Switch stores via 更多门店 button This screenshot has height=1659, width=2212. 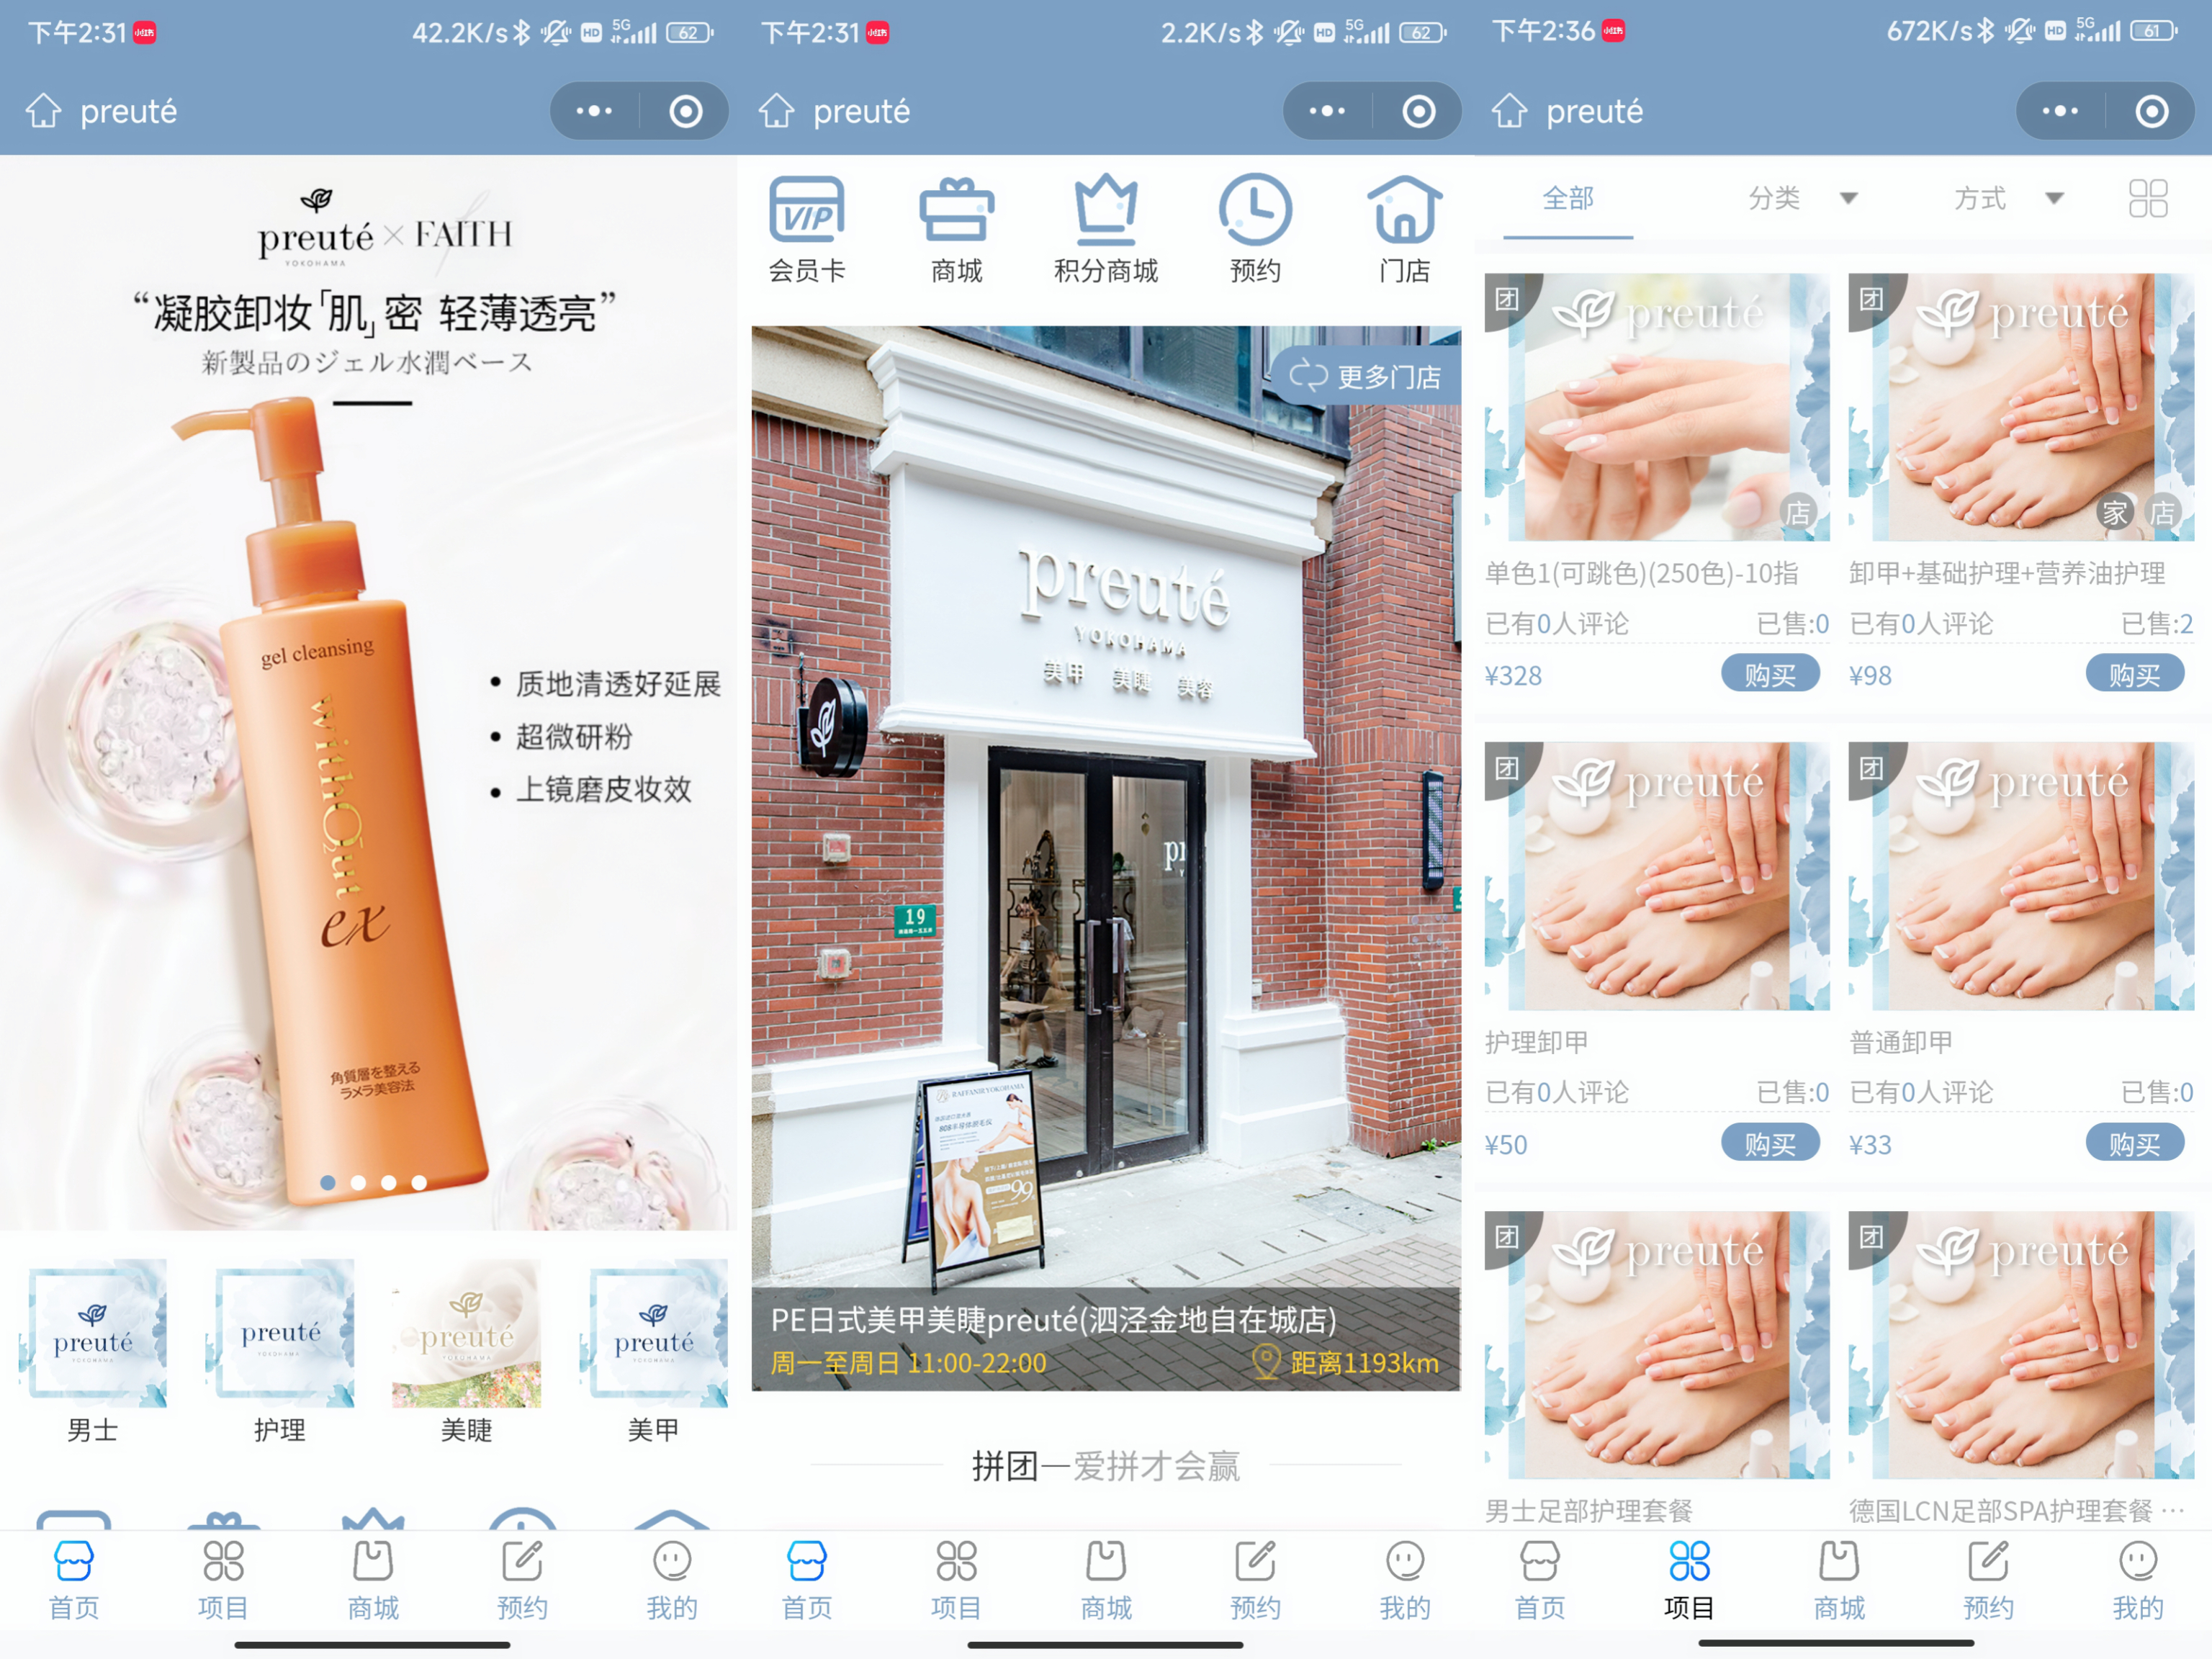(x=1366, y=377)
